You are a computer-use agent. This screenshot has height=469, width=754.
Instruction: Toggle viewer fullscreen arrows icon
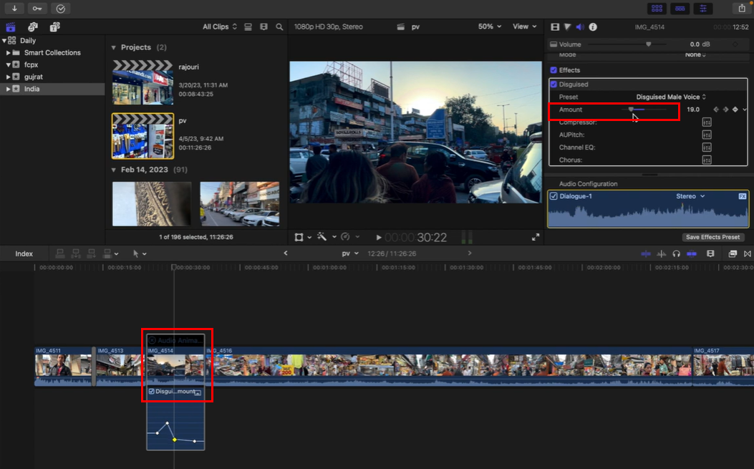(535, 237)
